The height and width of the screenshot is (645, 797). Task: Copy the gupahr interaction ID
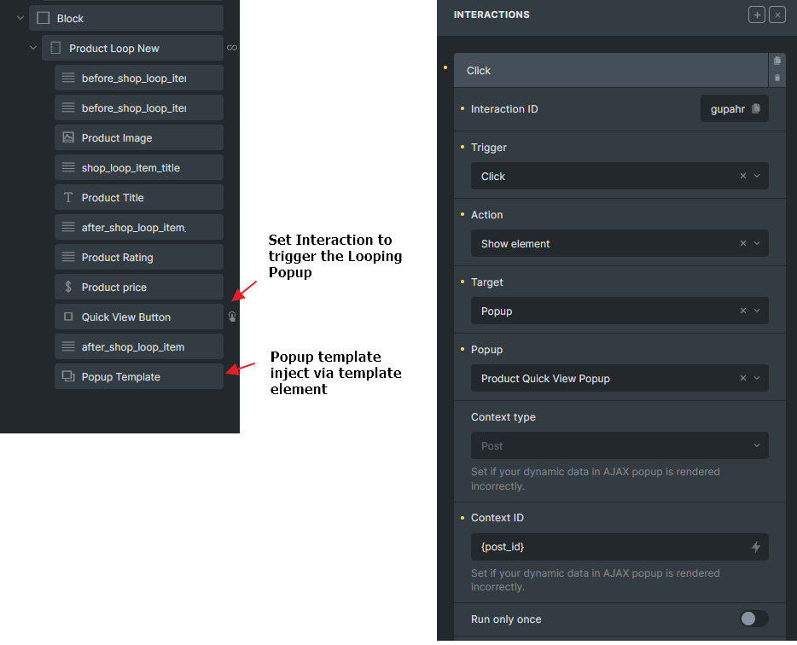(x=755, y=109)
